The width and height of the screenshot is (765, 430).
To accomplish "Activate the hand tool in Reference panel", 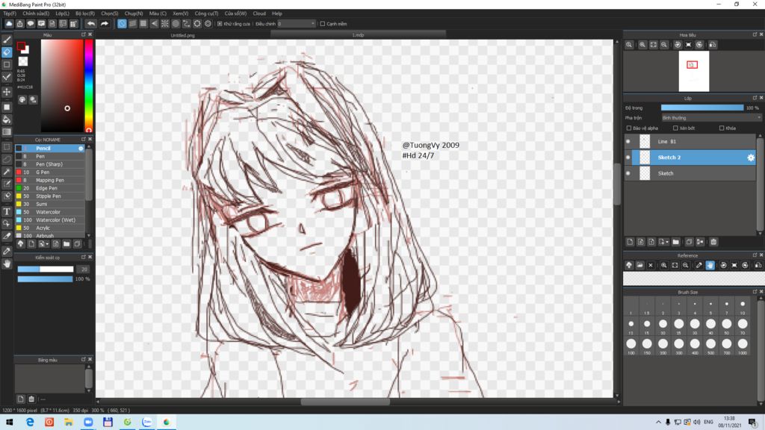I will tap(710, 265).
